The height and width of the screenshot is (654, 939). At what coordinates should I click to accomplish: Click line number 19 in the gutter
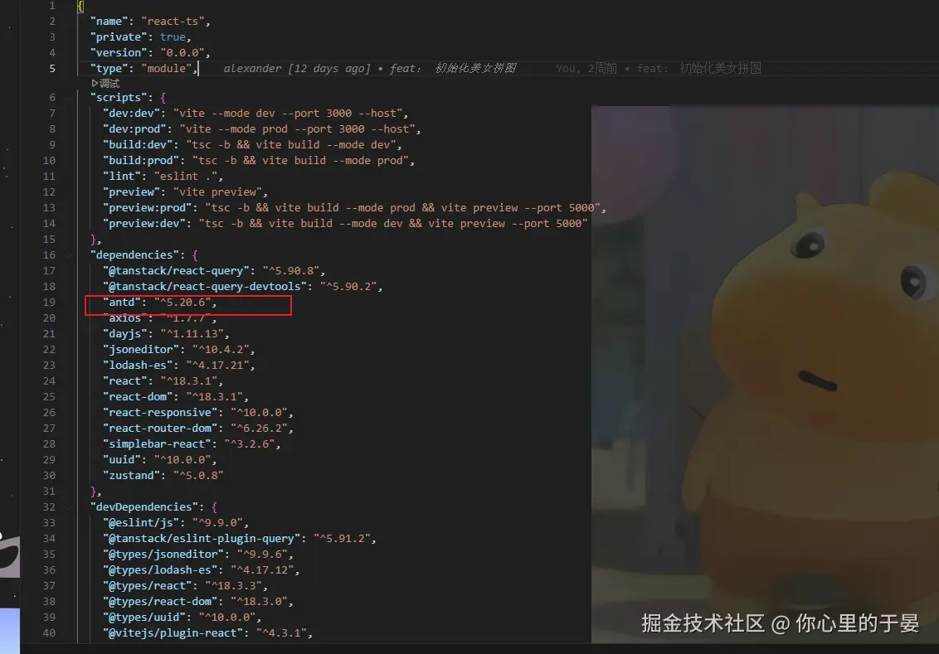pos(49,303)
